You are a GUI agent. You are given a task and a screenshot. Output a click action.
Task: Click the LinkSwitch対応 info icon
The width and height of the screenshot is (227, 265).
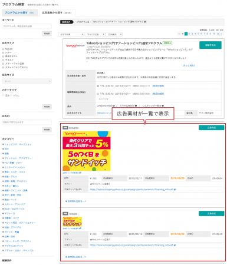114,105
